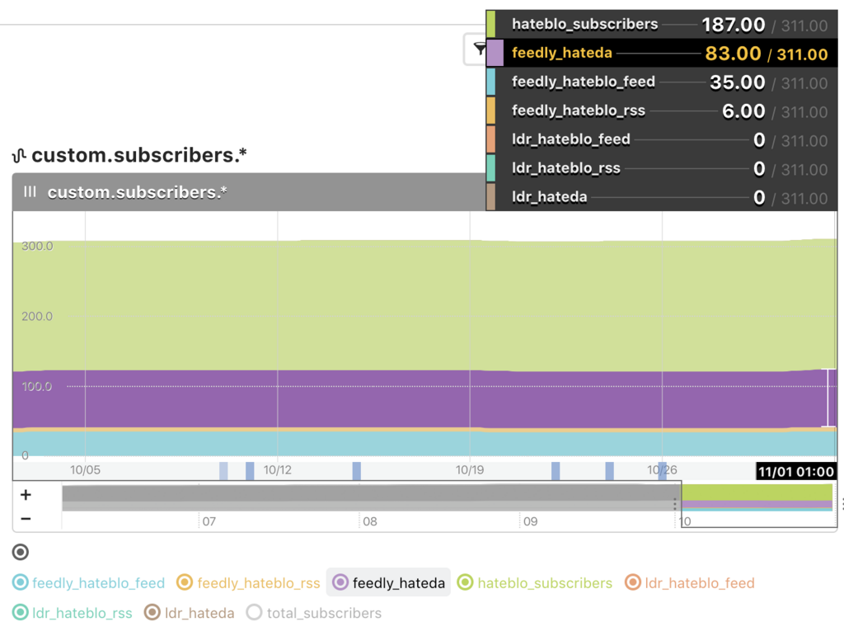Viewport: 844px width, 636px height.
Task: Click the 10/19 axis date label
Action: click(x=469, y=469)
